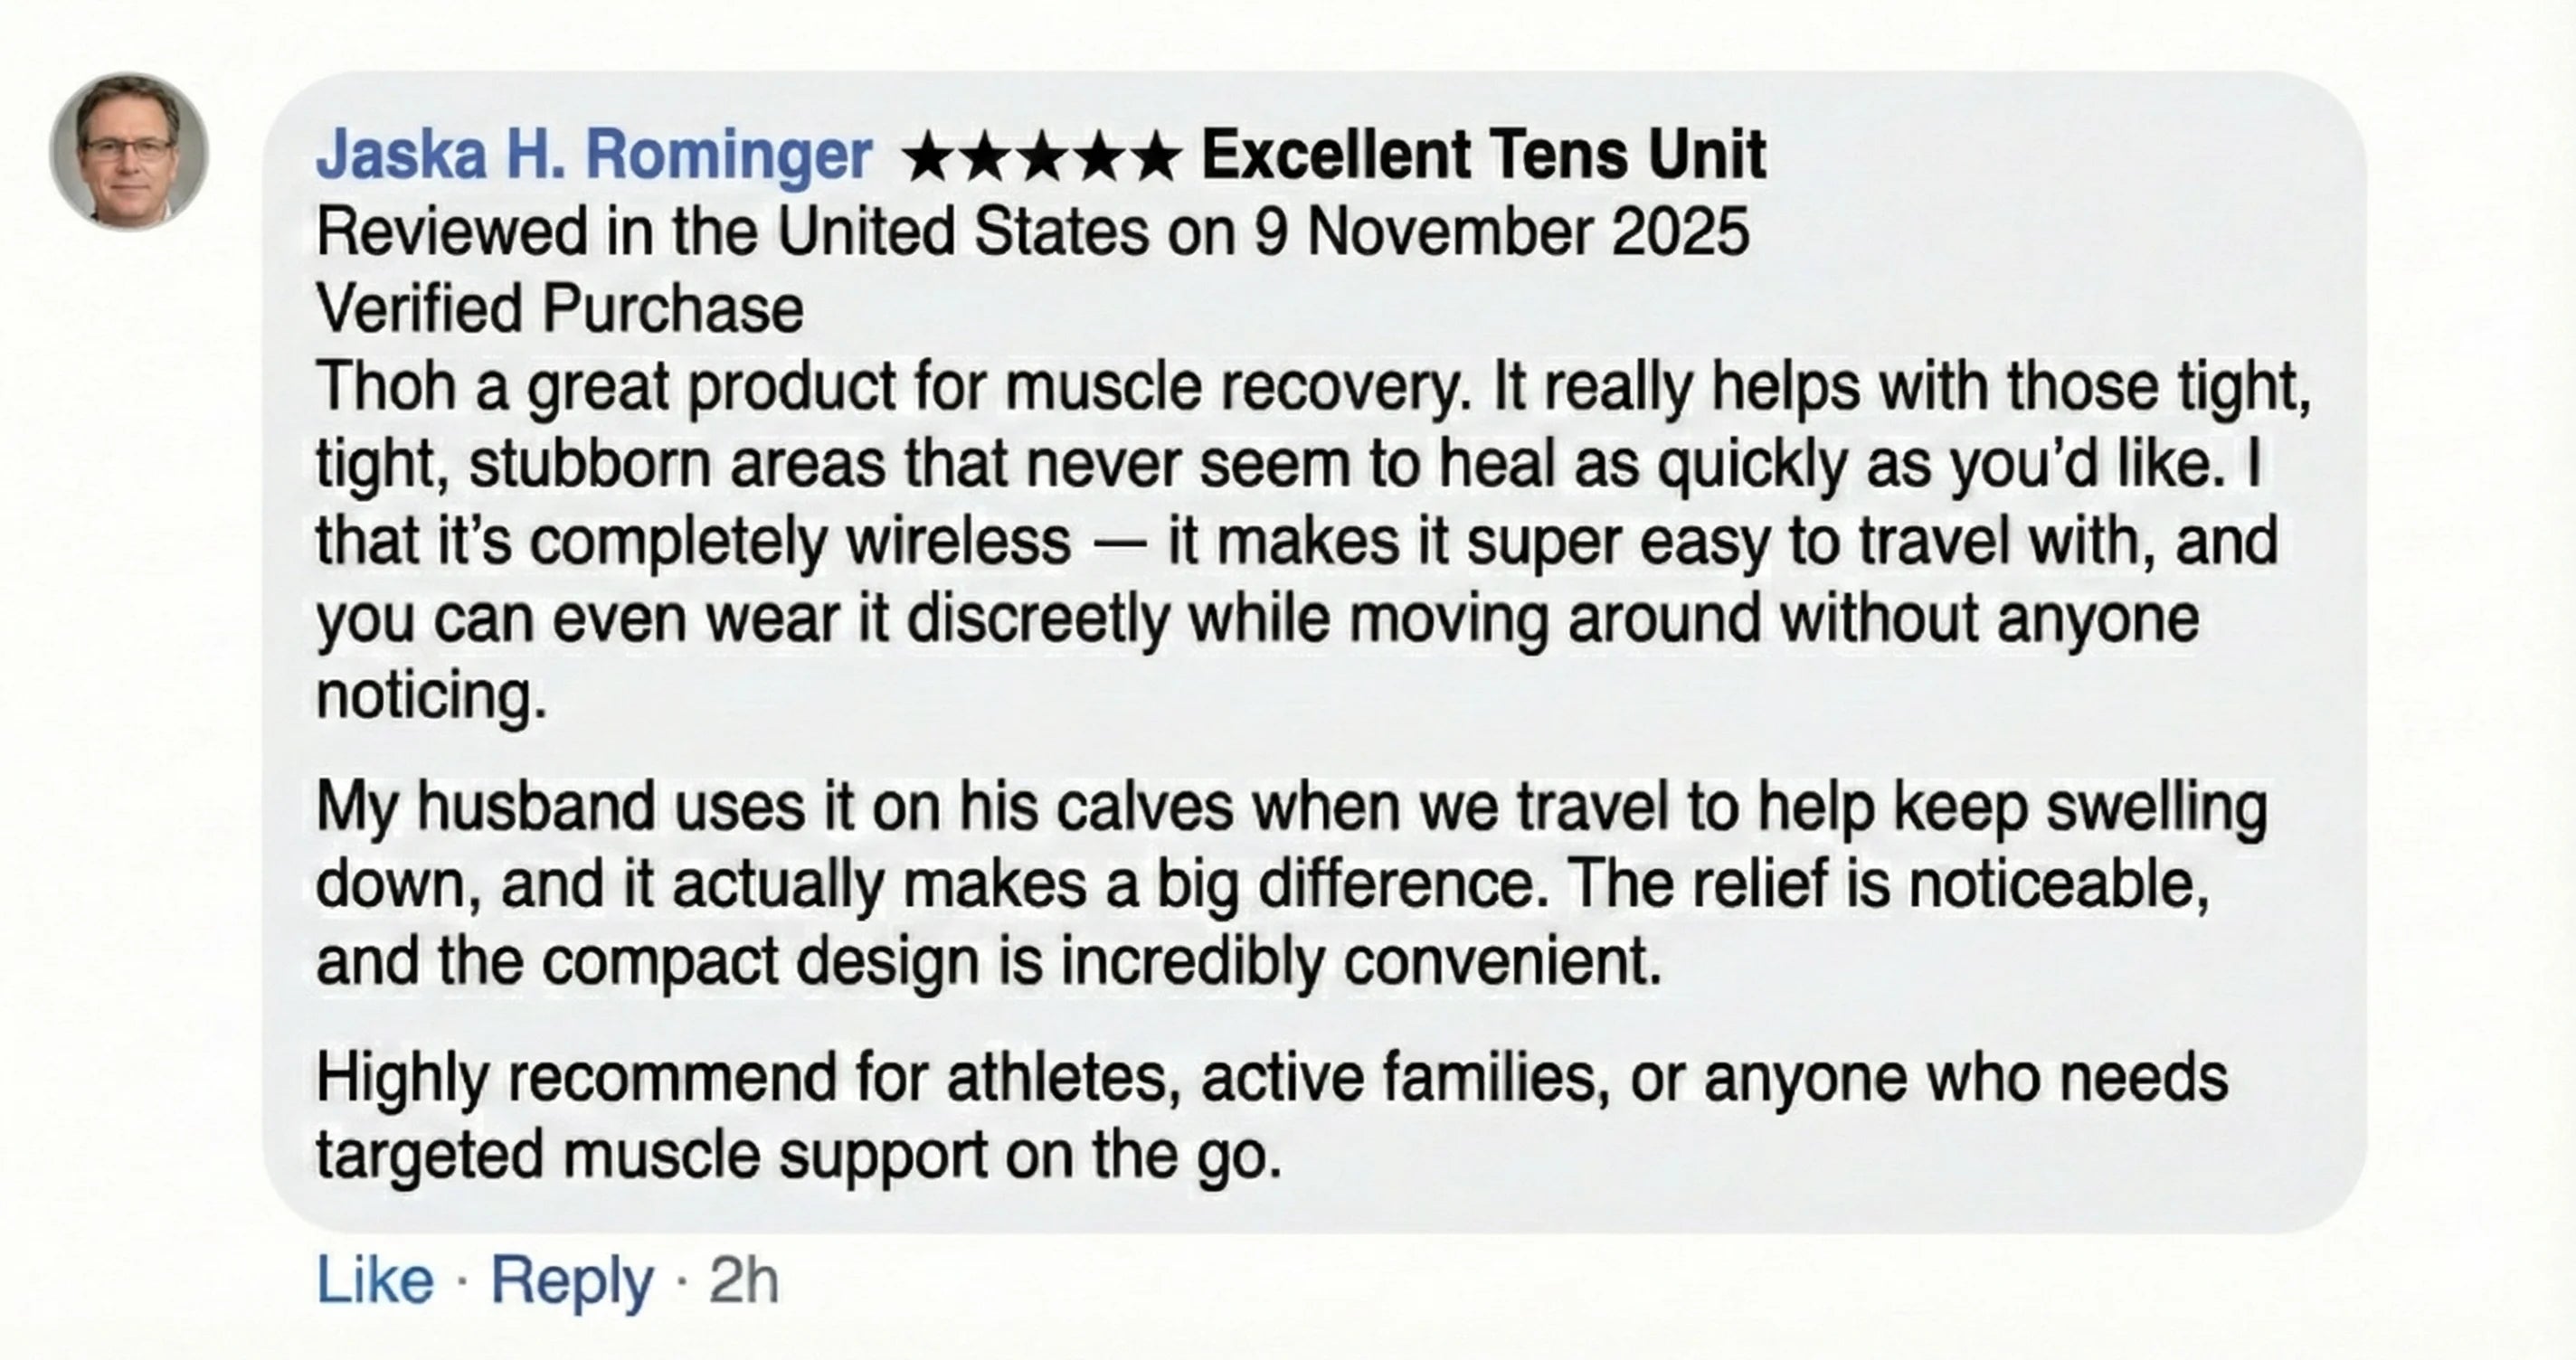Click the "United States" text
The width and height of the screenshot is (2576, 1360).
coord(962,232)
